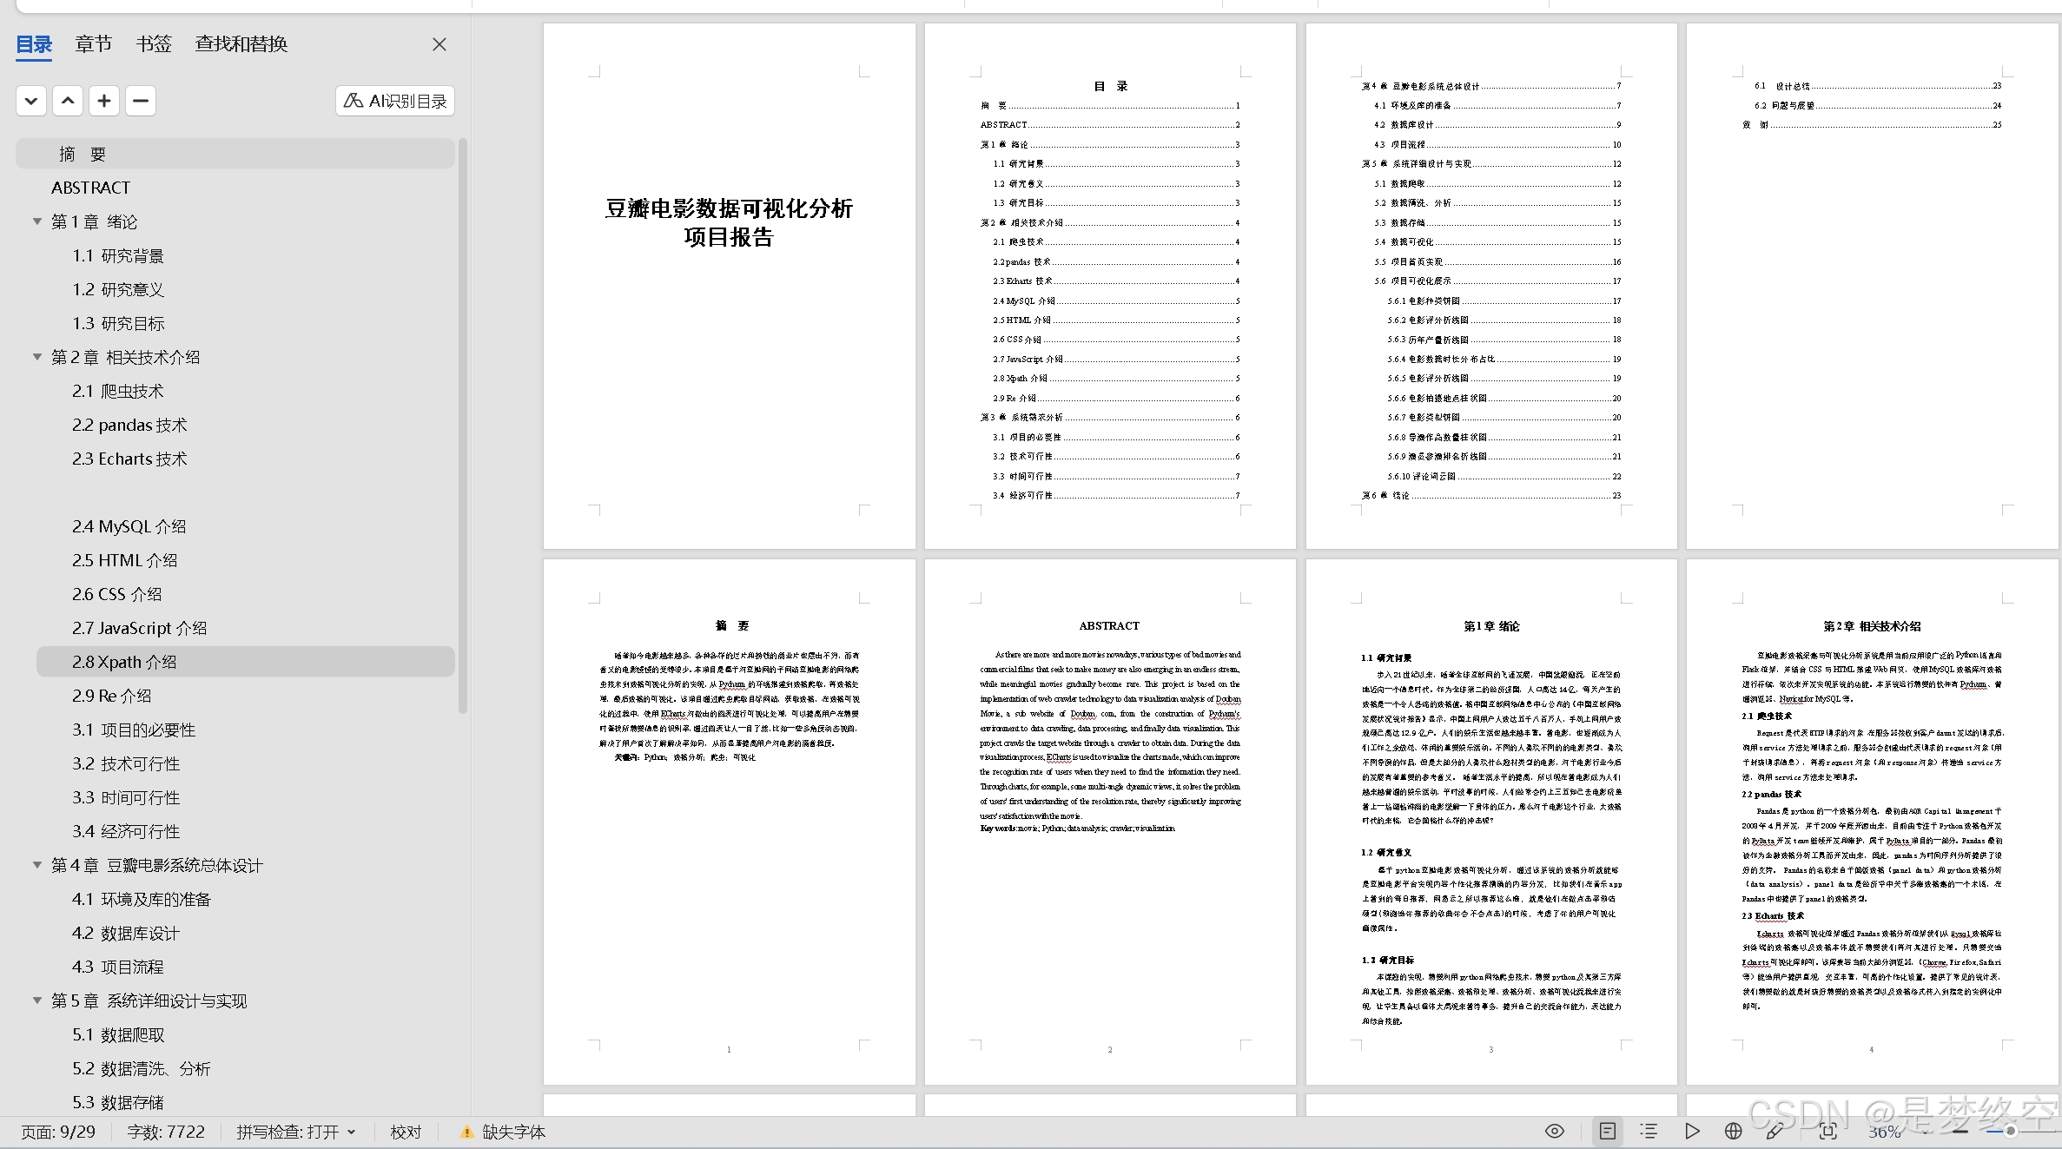Click the pen writing mode icon

(x=1775, y=1131)
